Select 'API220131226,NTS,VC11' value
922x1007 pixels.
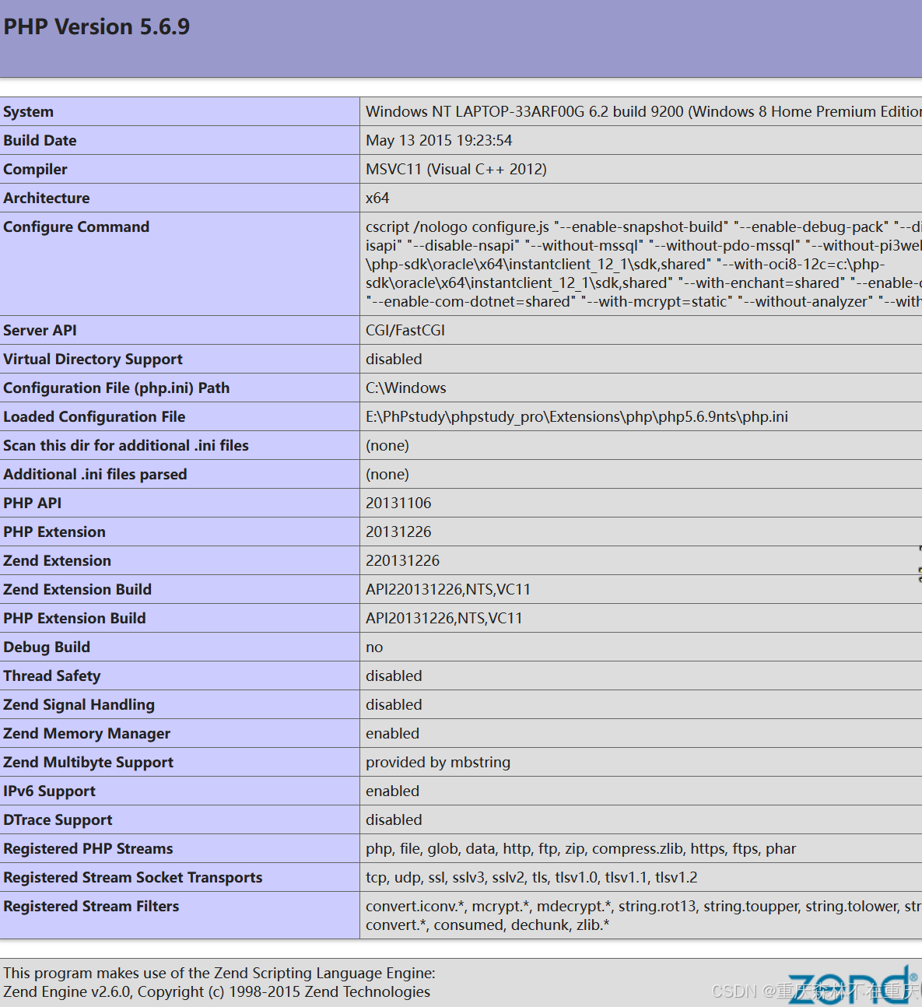point(448,589)
